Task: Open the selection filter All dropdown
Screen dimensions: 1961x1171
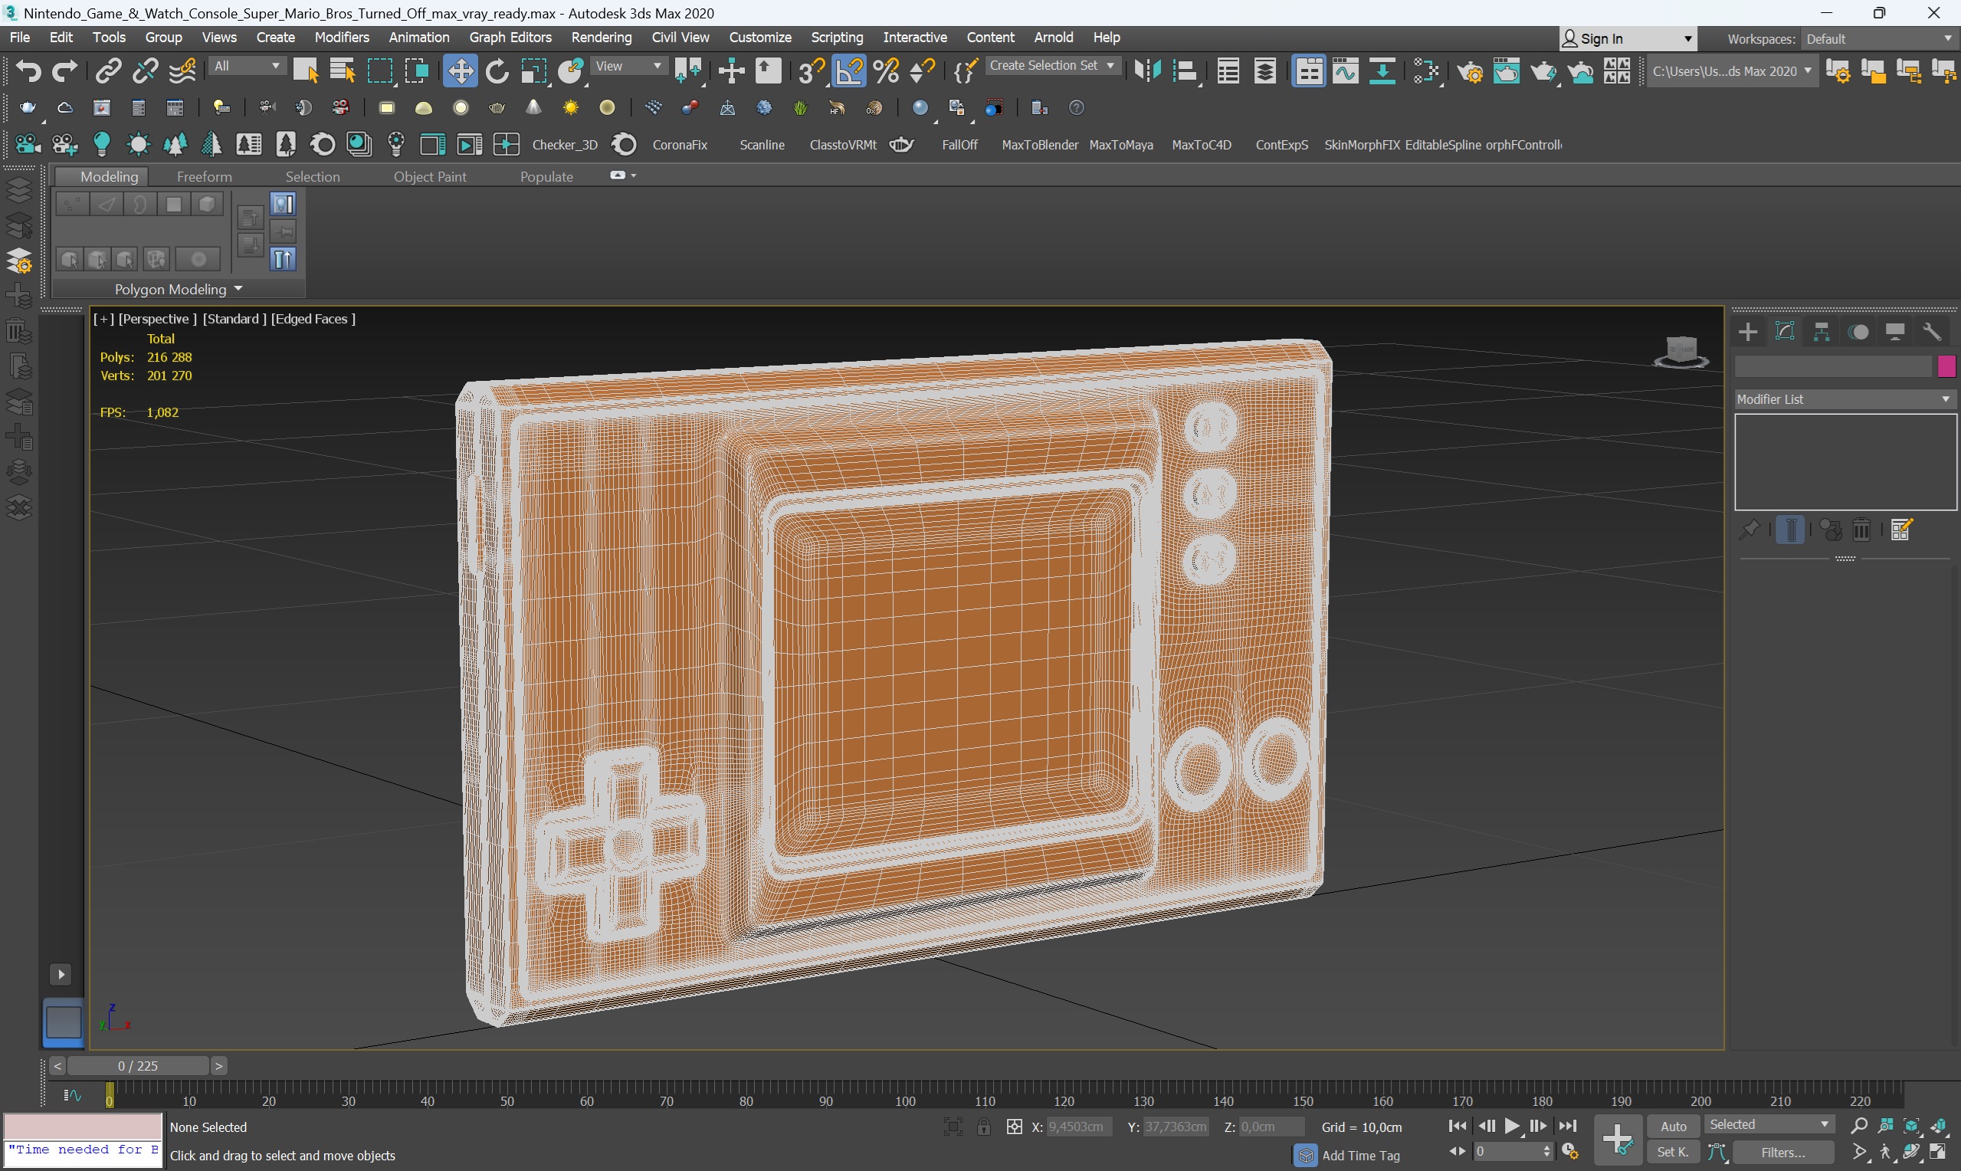Action: pos(247,66)
